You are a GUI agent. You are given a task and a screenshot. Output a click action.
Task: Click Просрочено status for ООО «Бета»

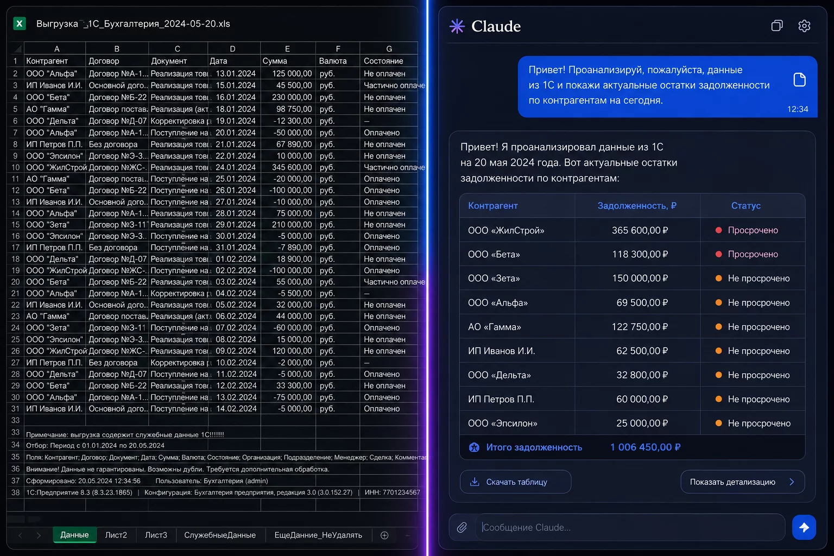pos(753,254)
